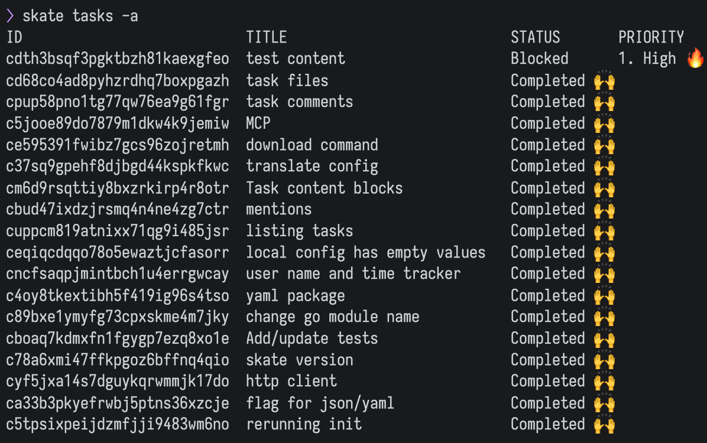Click the fire emoji beside High priority

click(x=696, y=58)
